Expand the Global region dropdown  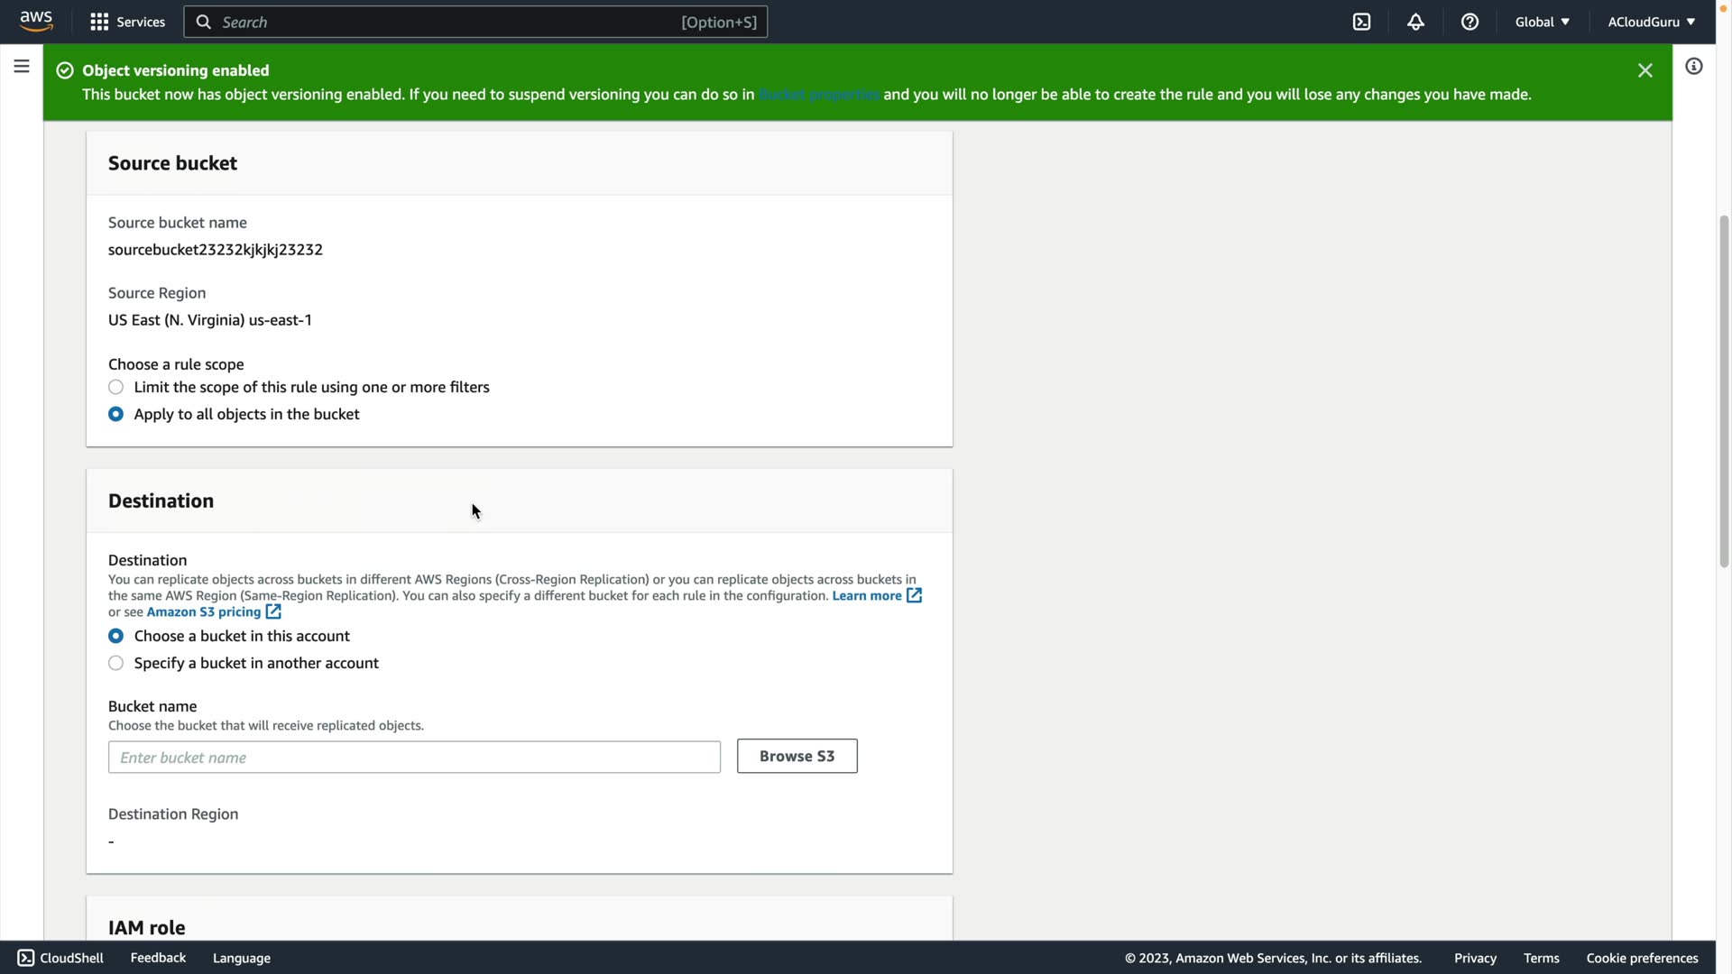(1542, 22)
